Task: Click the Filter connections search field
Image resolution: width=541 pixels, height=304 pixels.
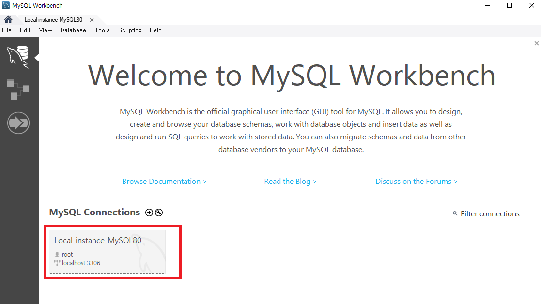Action: coord(490,213)
